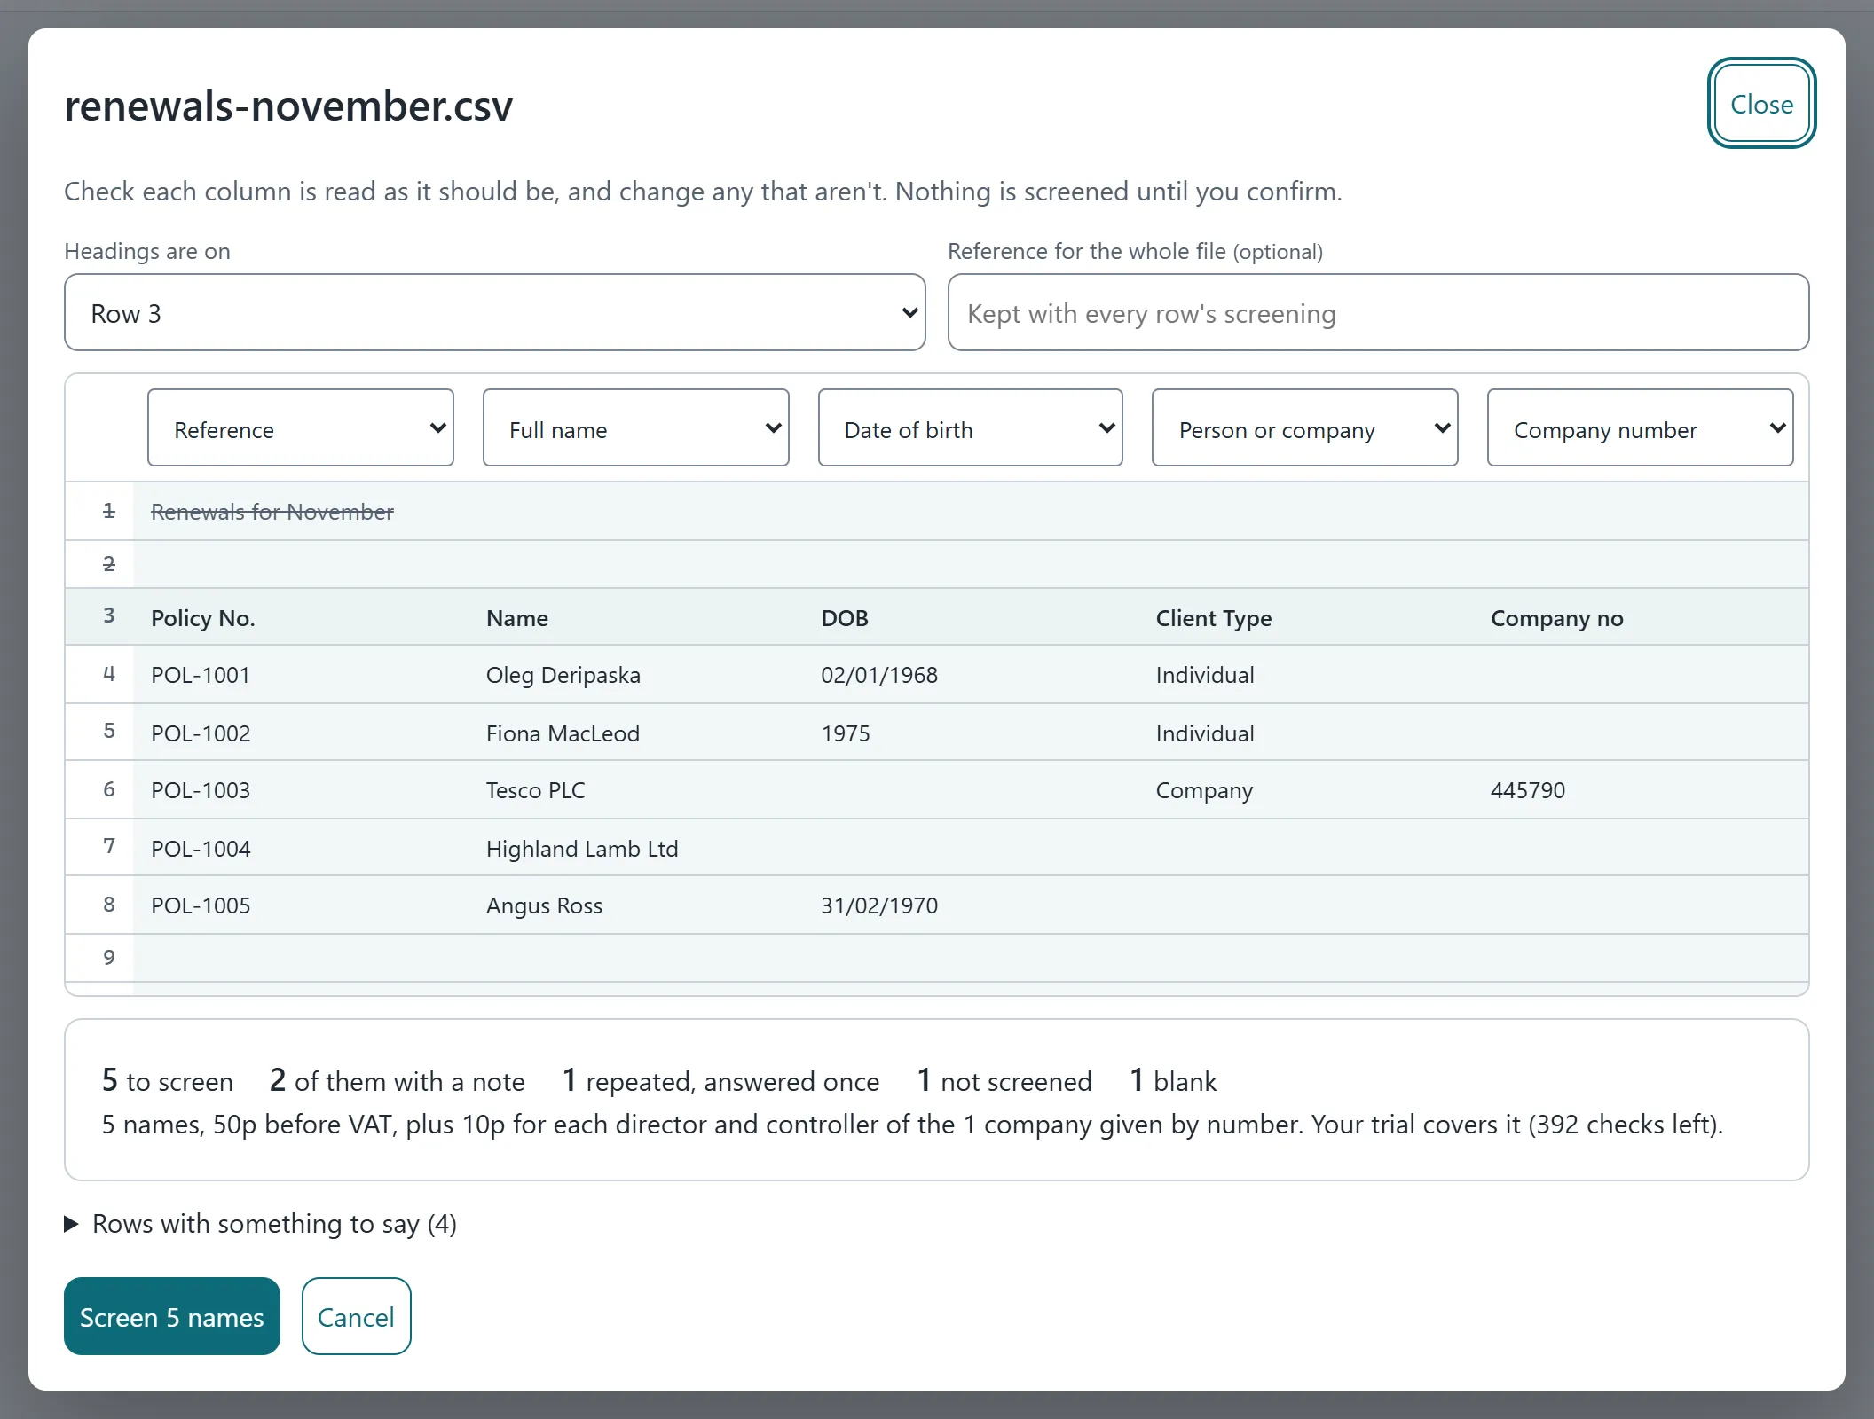This screenshot has height=1419, width=1874.
Task: Click the '1 not screened' summary
Action: coord(1004,1080)
